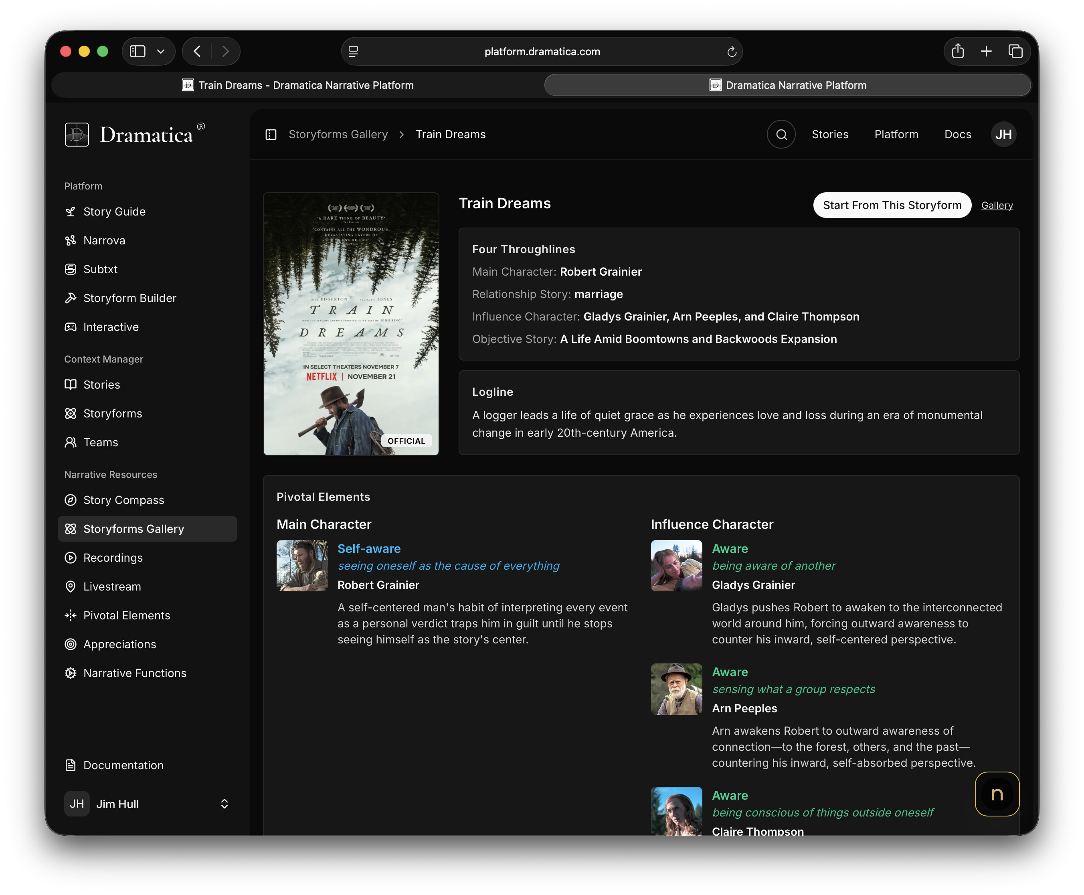
Task: Go to Recordings in Narrative Resources
Action: pos(113,558)
